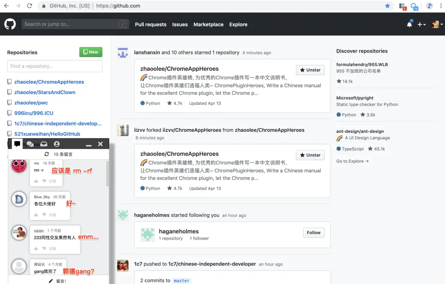Screen dimensions: 445x284
Task: Open the Microsoft/pyright repository
Action: pyautogui.click(x=355, y=98)
